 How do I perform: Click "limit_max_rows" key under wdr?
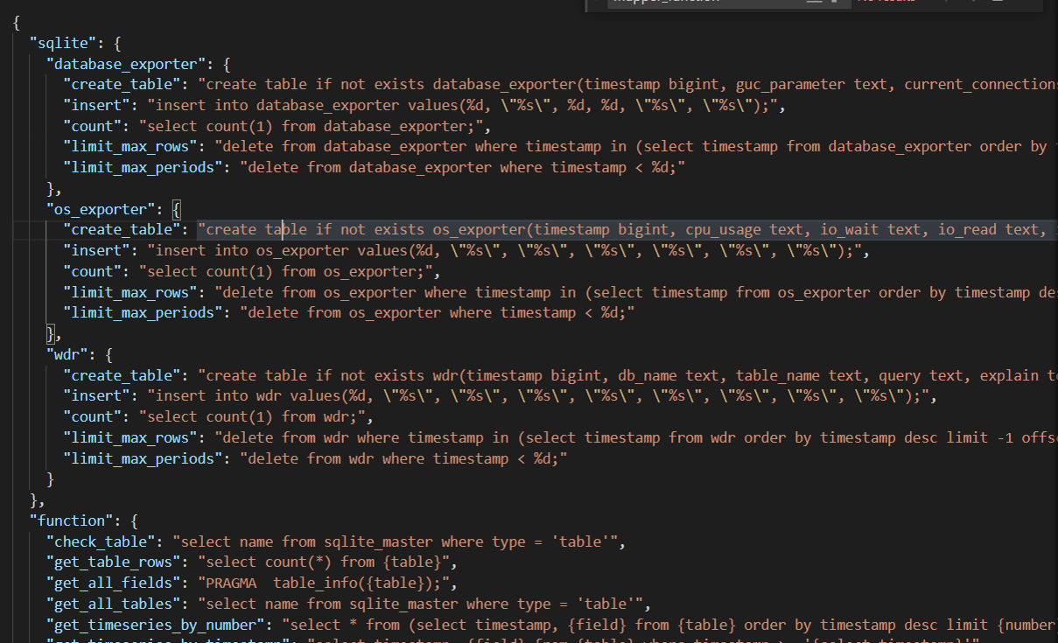[130, 437]
